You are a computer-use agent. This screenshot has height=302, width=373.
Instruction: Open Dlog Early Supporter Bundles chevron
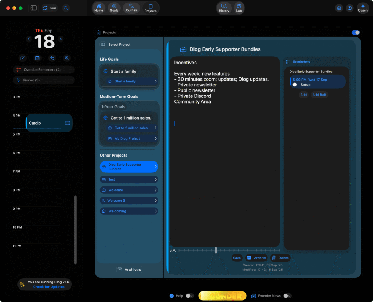click(156, 167)
